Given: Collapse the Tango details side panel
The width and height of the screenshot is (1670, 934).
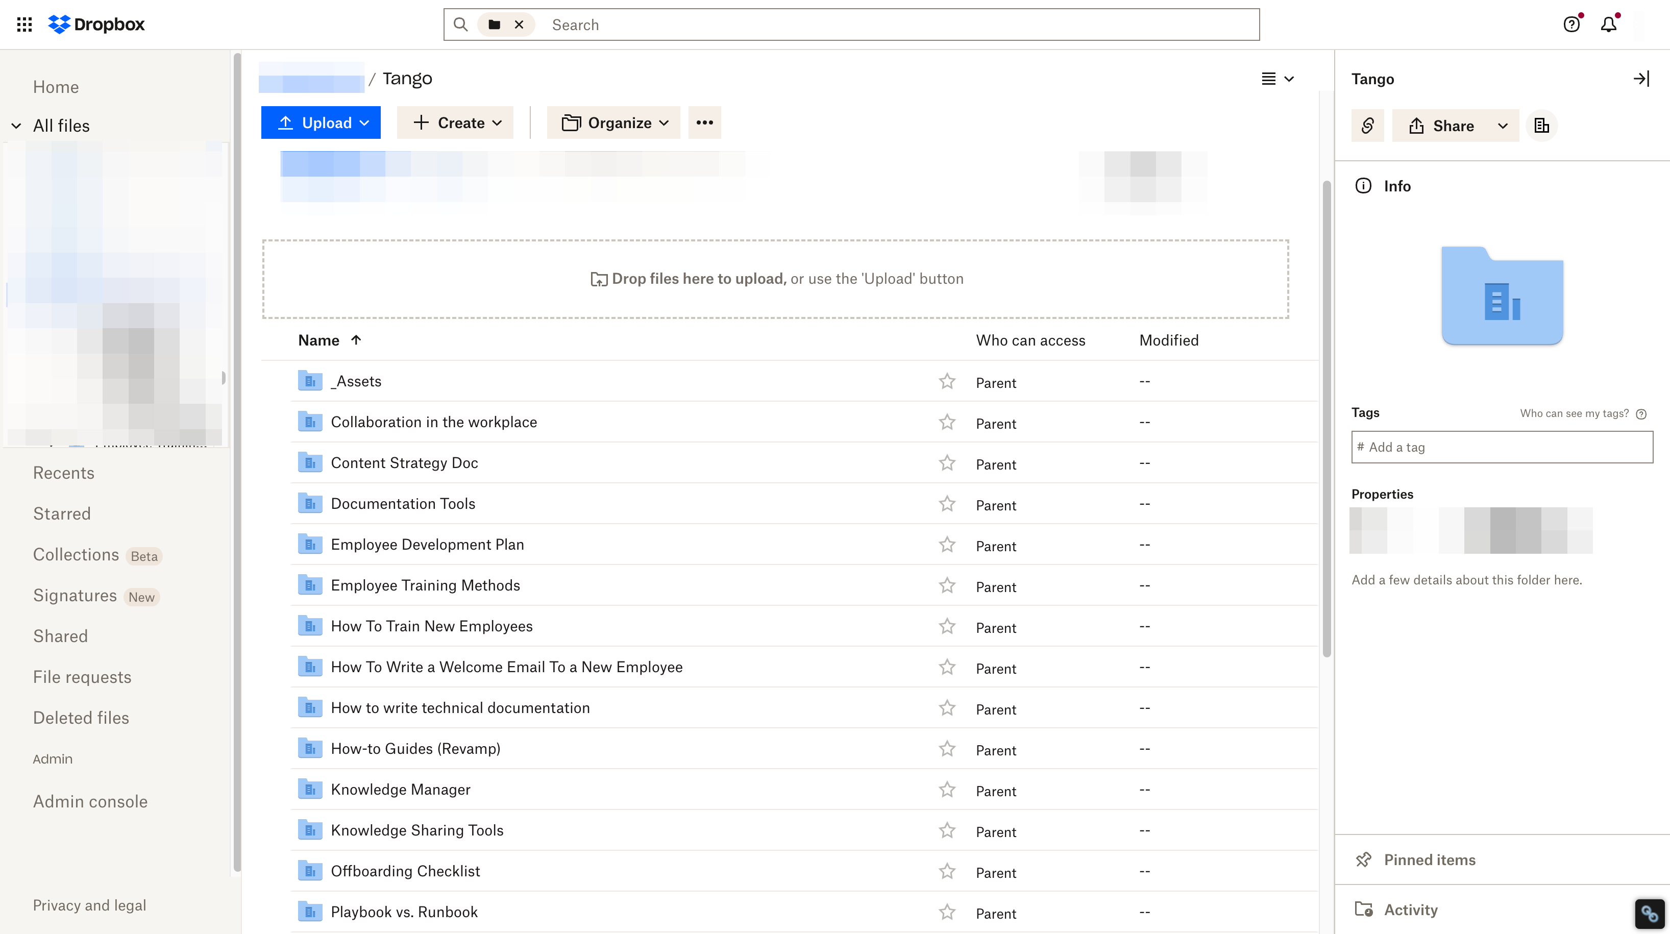Looking at the screenshot, I should pos(1641,79).
